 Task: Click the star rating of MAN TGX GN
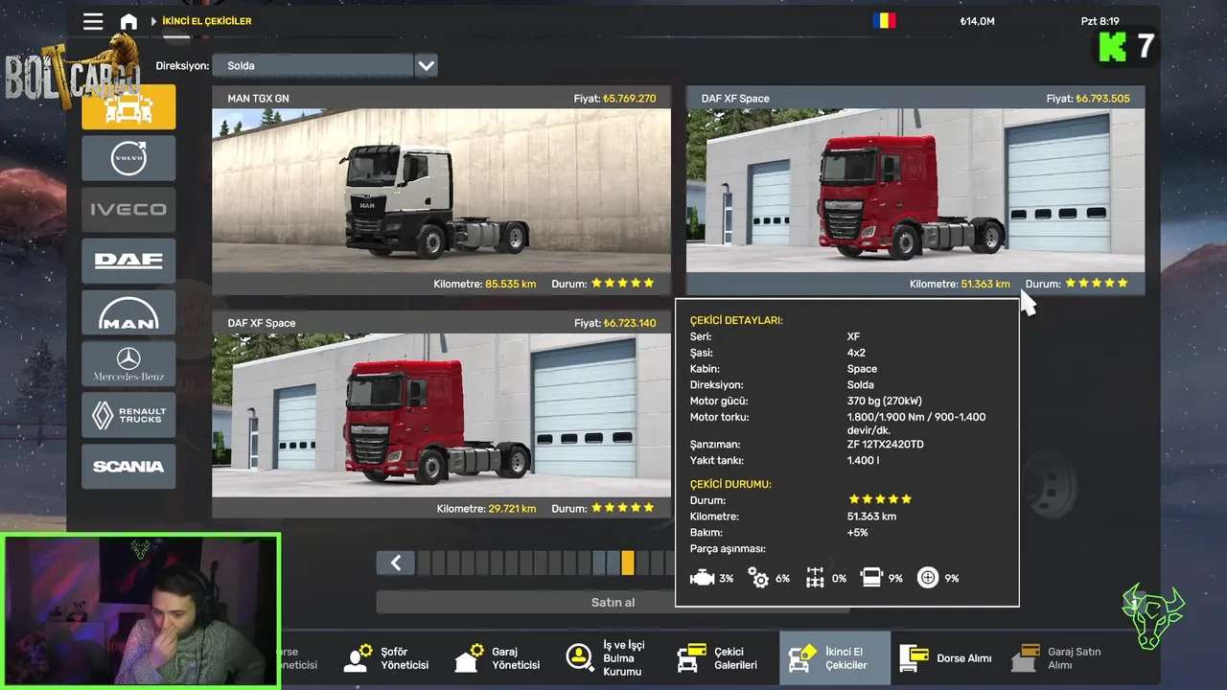coord(623,284)
